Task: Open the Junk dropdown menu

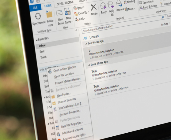Action: click(85, 18)
